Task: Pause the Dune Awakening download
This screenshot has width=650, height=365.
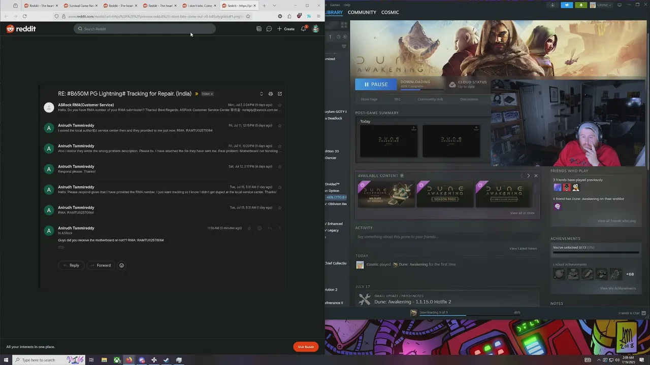Action: coord(376,84)
